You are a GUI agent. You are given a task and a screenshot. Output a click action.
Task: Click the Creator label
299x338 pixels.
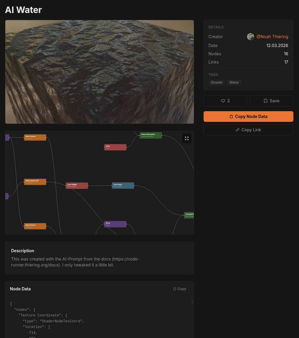point(216,37)
